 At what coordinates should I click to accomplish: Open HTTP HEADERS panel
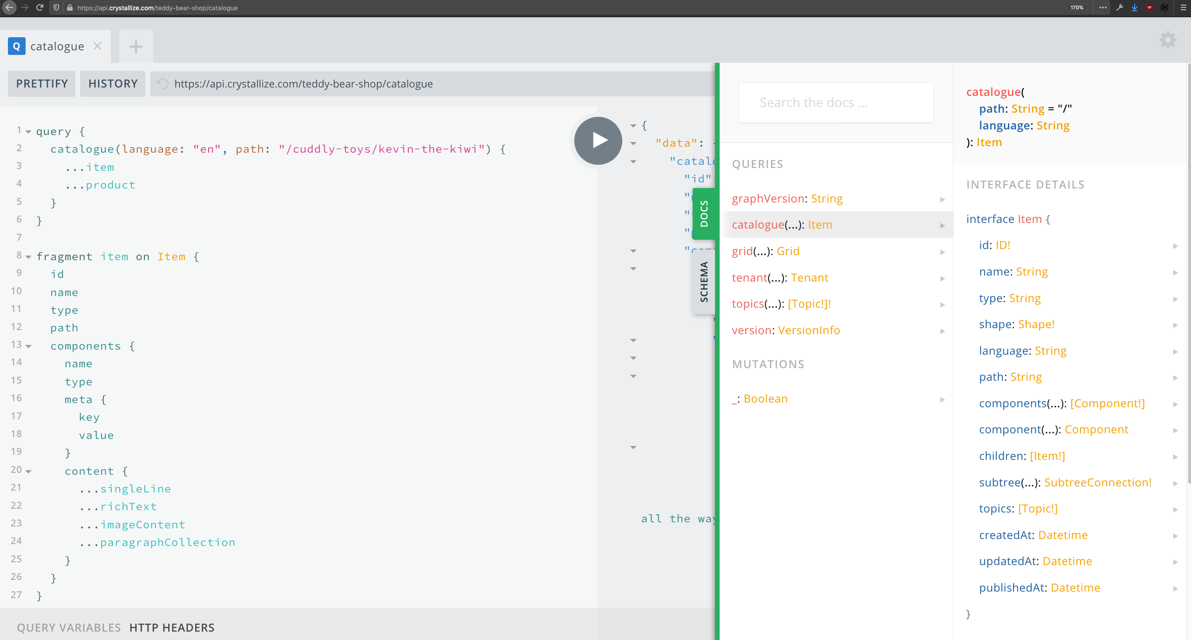[172, 627]
